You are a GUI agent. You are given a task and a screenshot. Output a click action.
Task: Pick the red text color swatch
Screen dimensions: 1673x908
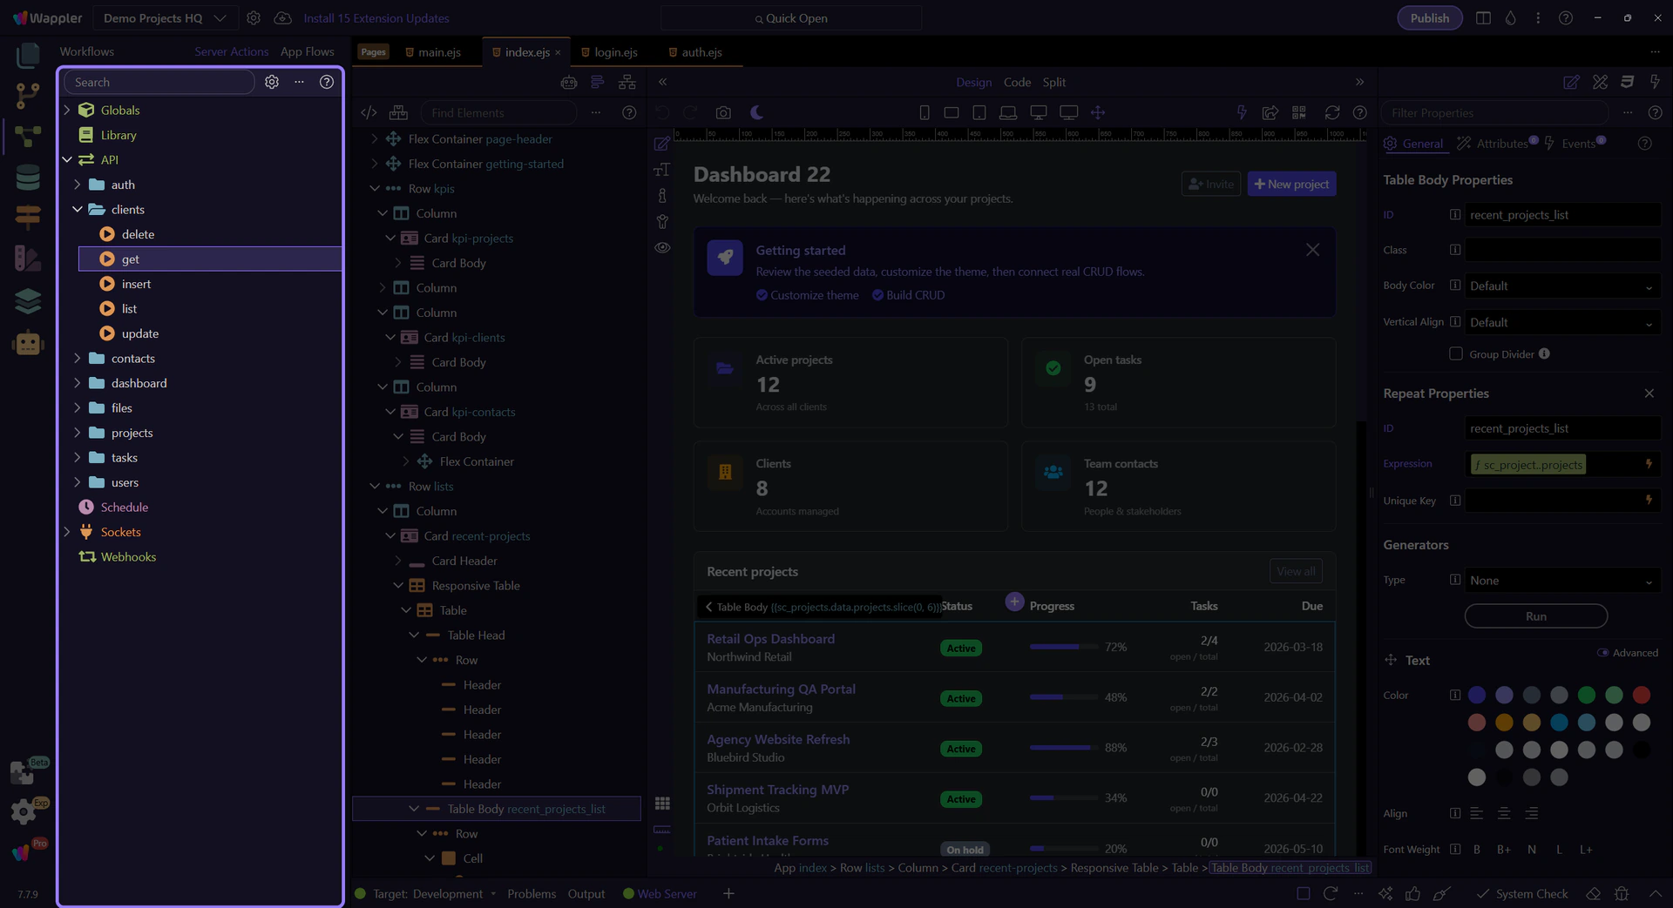(1641, 695)
